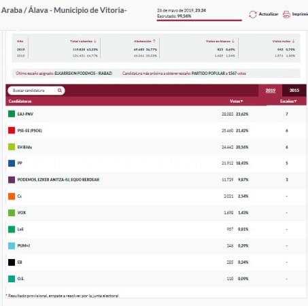The height and width of the screenshot is (306, 308).
Task: Click the ELKARREKIN PODEMOS last seat text
Action: click(84, 73)
